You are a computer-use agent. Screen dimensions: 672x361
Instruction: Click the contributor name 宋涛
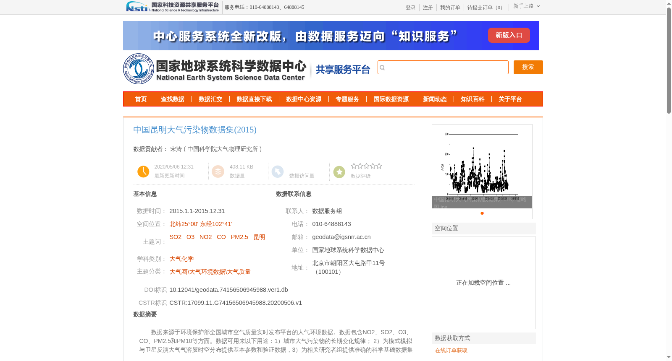tap(176, 149)
